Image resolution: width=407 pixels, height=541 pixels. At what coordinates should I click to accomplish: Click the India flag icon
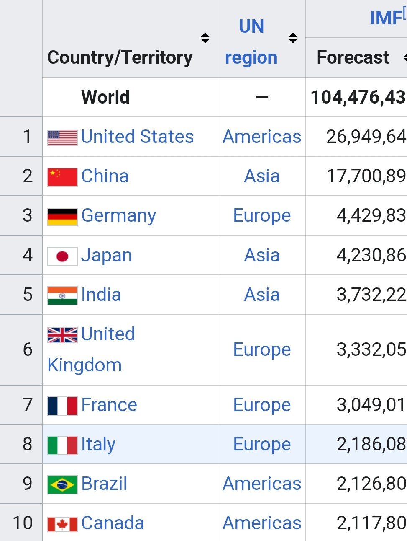[x=62, y=295]
